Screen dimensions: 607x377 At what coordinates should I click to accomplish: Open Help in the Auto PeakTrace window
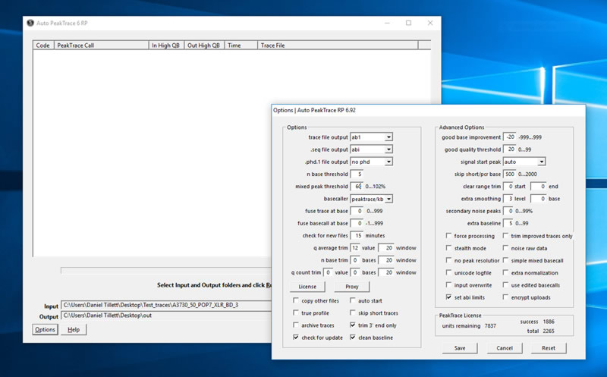[74, 329]
